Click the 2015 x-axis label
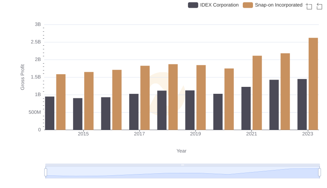The image size is (327, 188). click(83, 134)
